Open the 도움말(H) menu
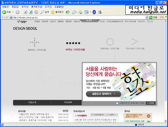Viewport: 168px width, 127px height. [x=59, y=7]
